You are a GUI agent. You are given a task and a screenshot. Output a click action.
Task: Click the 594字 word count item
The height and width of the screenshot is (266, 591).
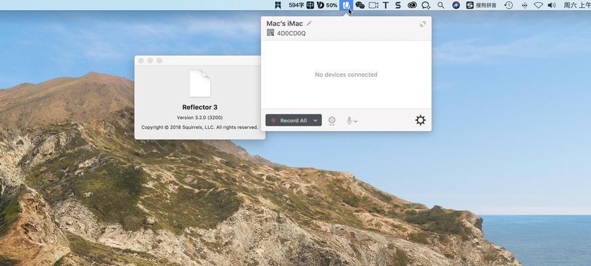[296, 5]
